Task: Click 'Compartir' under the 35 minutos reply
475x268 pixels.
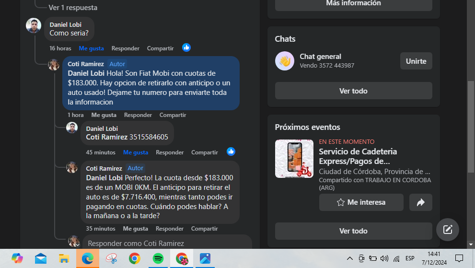Action: pyautogui.click(x=205, y=229)
